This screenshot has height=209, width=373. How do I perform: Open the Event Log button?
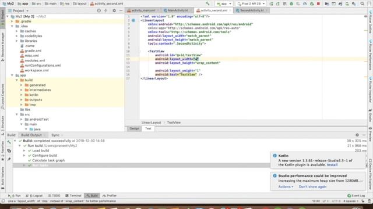[356, 196]
